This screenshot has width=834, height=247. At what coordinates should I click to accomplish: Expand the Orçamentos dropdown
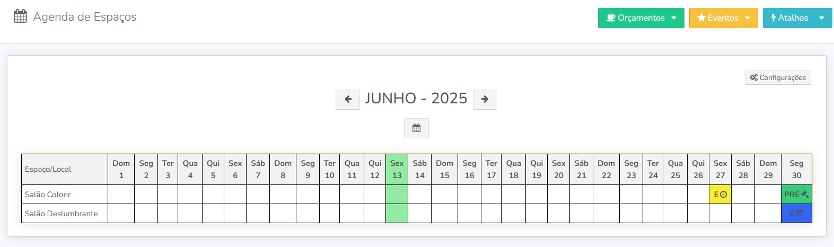click(641, 18)
